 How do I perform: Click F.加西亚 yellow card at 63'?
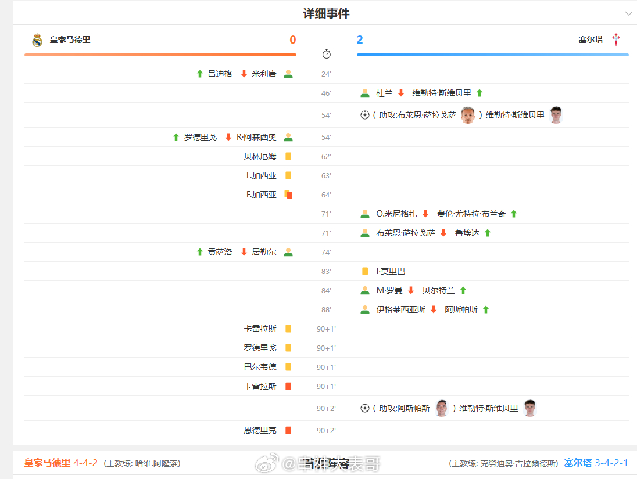click(x=288, y=175)
